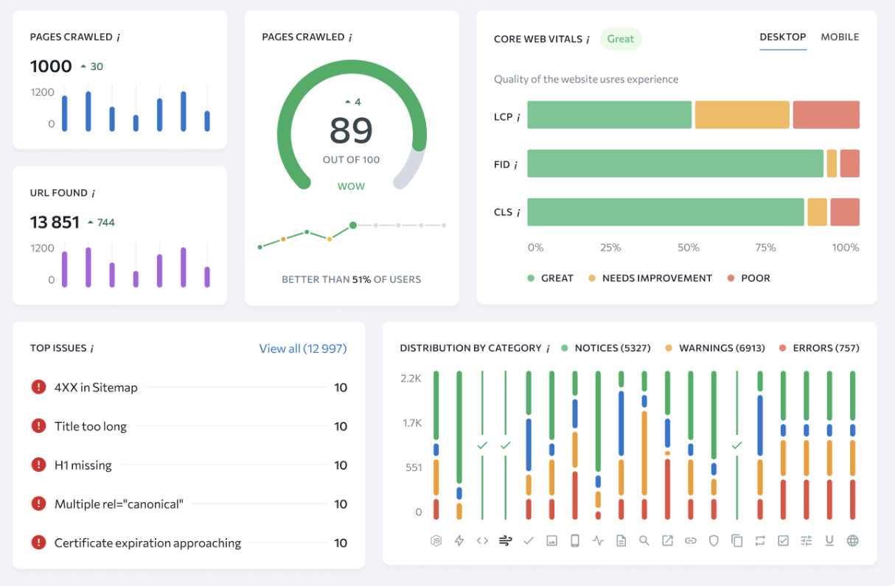895x586 pixels.
Task: Toggle the WARNINGS legend in distribution chart
Action: point(715,348)
